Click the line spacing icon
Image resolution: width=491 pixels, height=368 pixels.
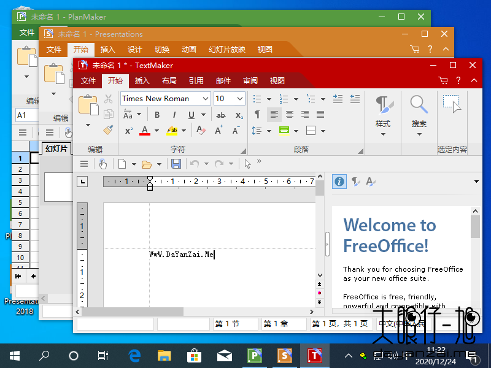[257, 130]
